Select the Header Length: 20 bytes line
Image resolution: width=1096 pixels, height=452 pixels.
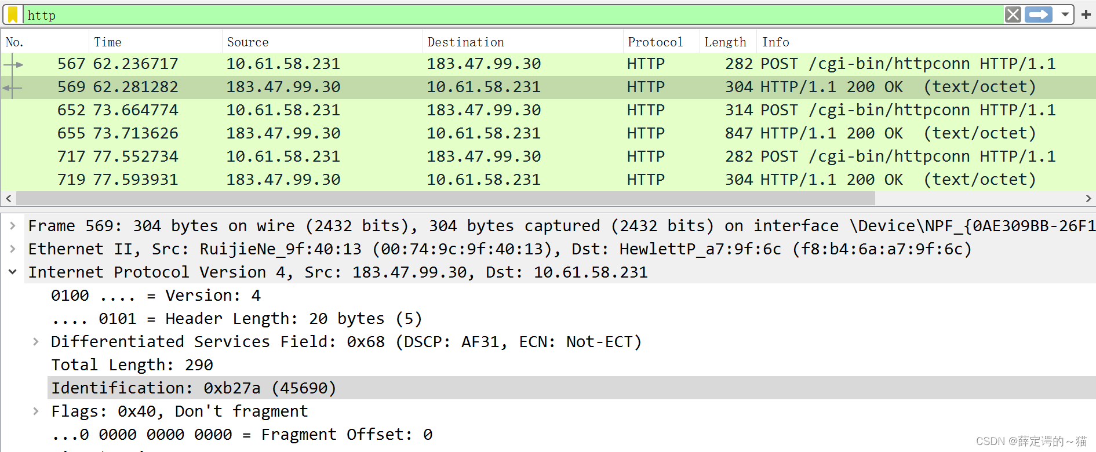pyautogui.click(x=236, y=319)
